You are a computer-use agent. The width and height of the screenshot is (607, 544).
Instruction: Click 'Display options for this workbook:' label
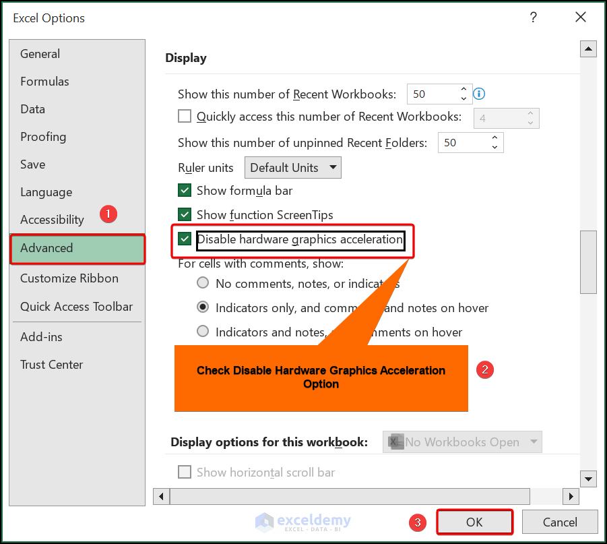(269, 442)
